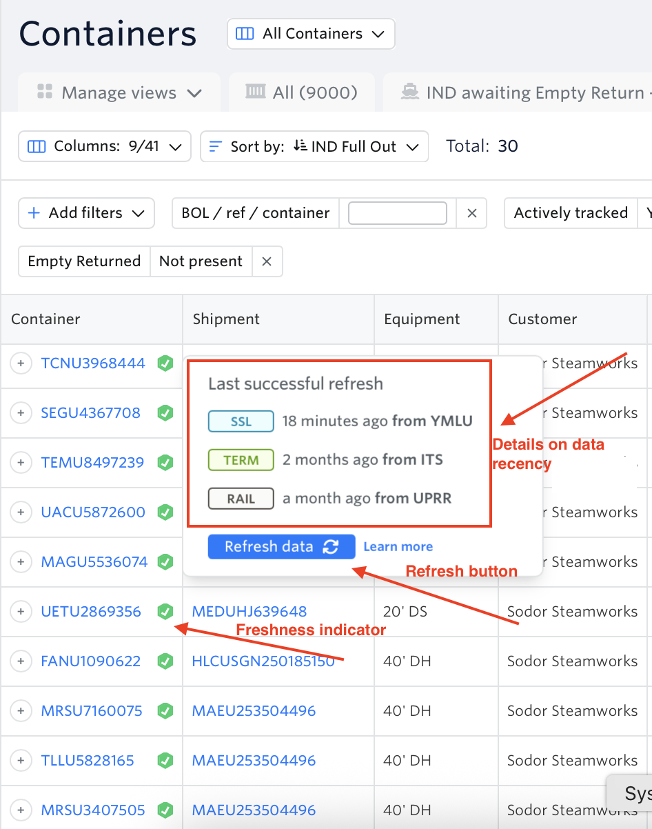Open Sort by IND Full Out dropdown
652x829 pixels.
pyautogui.click(x=314, y=147)
